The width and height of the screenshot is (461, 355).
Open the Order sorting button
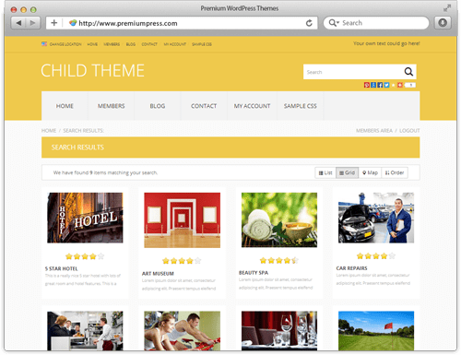(395, 172)
